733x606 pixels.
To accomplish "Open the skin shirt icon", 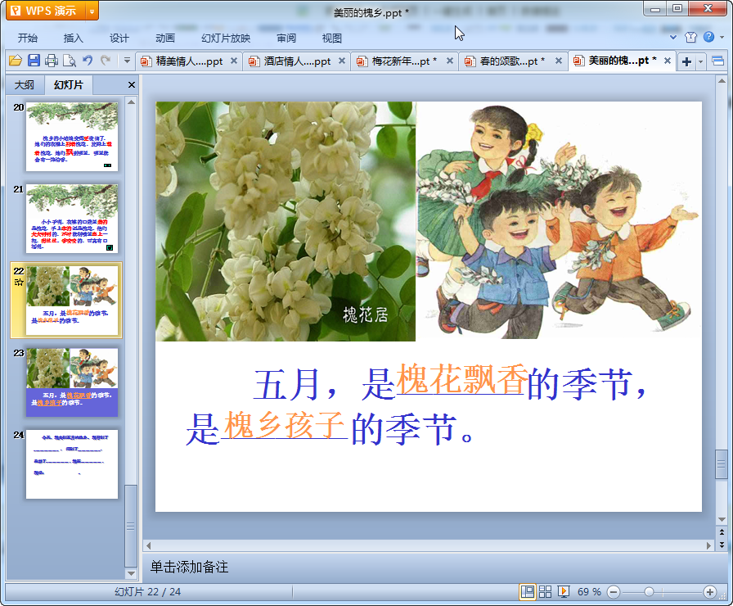I will pos(691,37).
